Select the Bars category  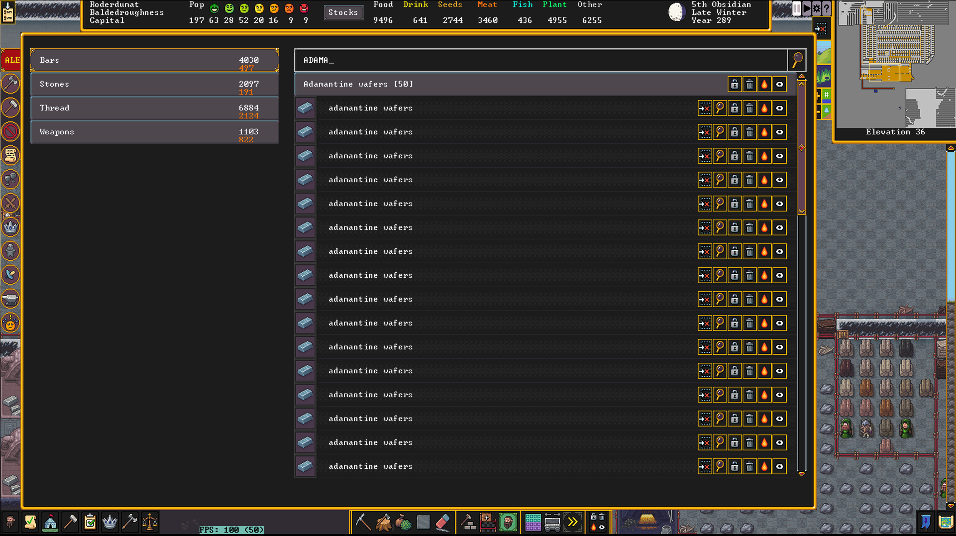155,60
